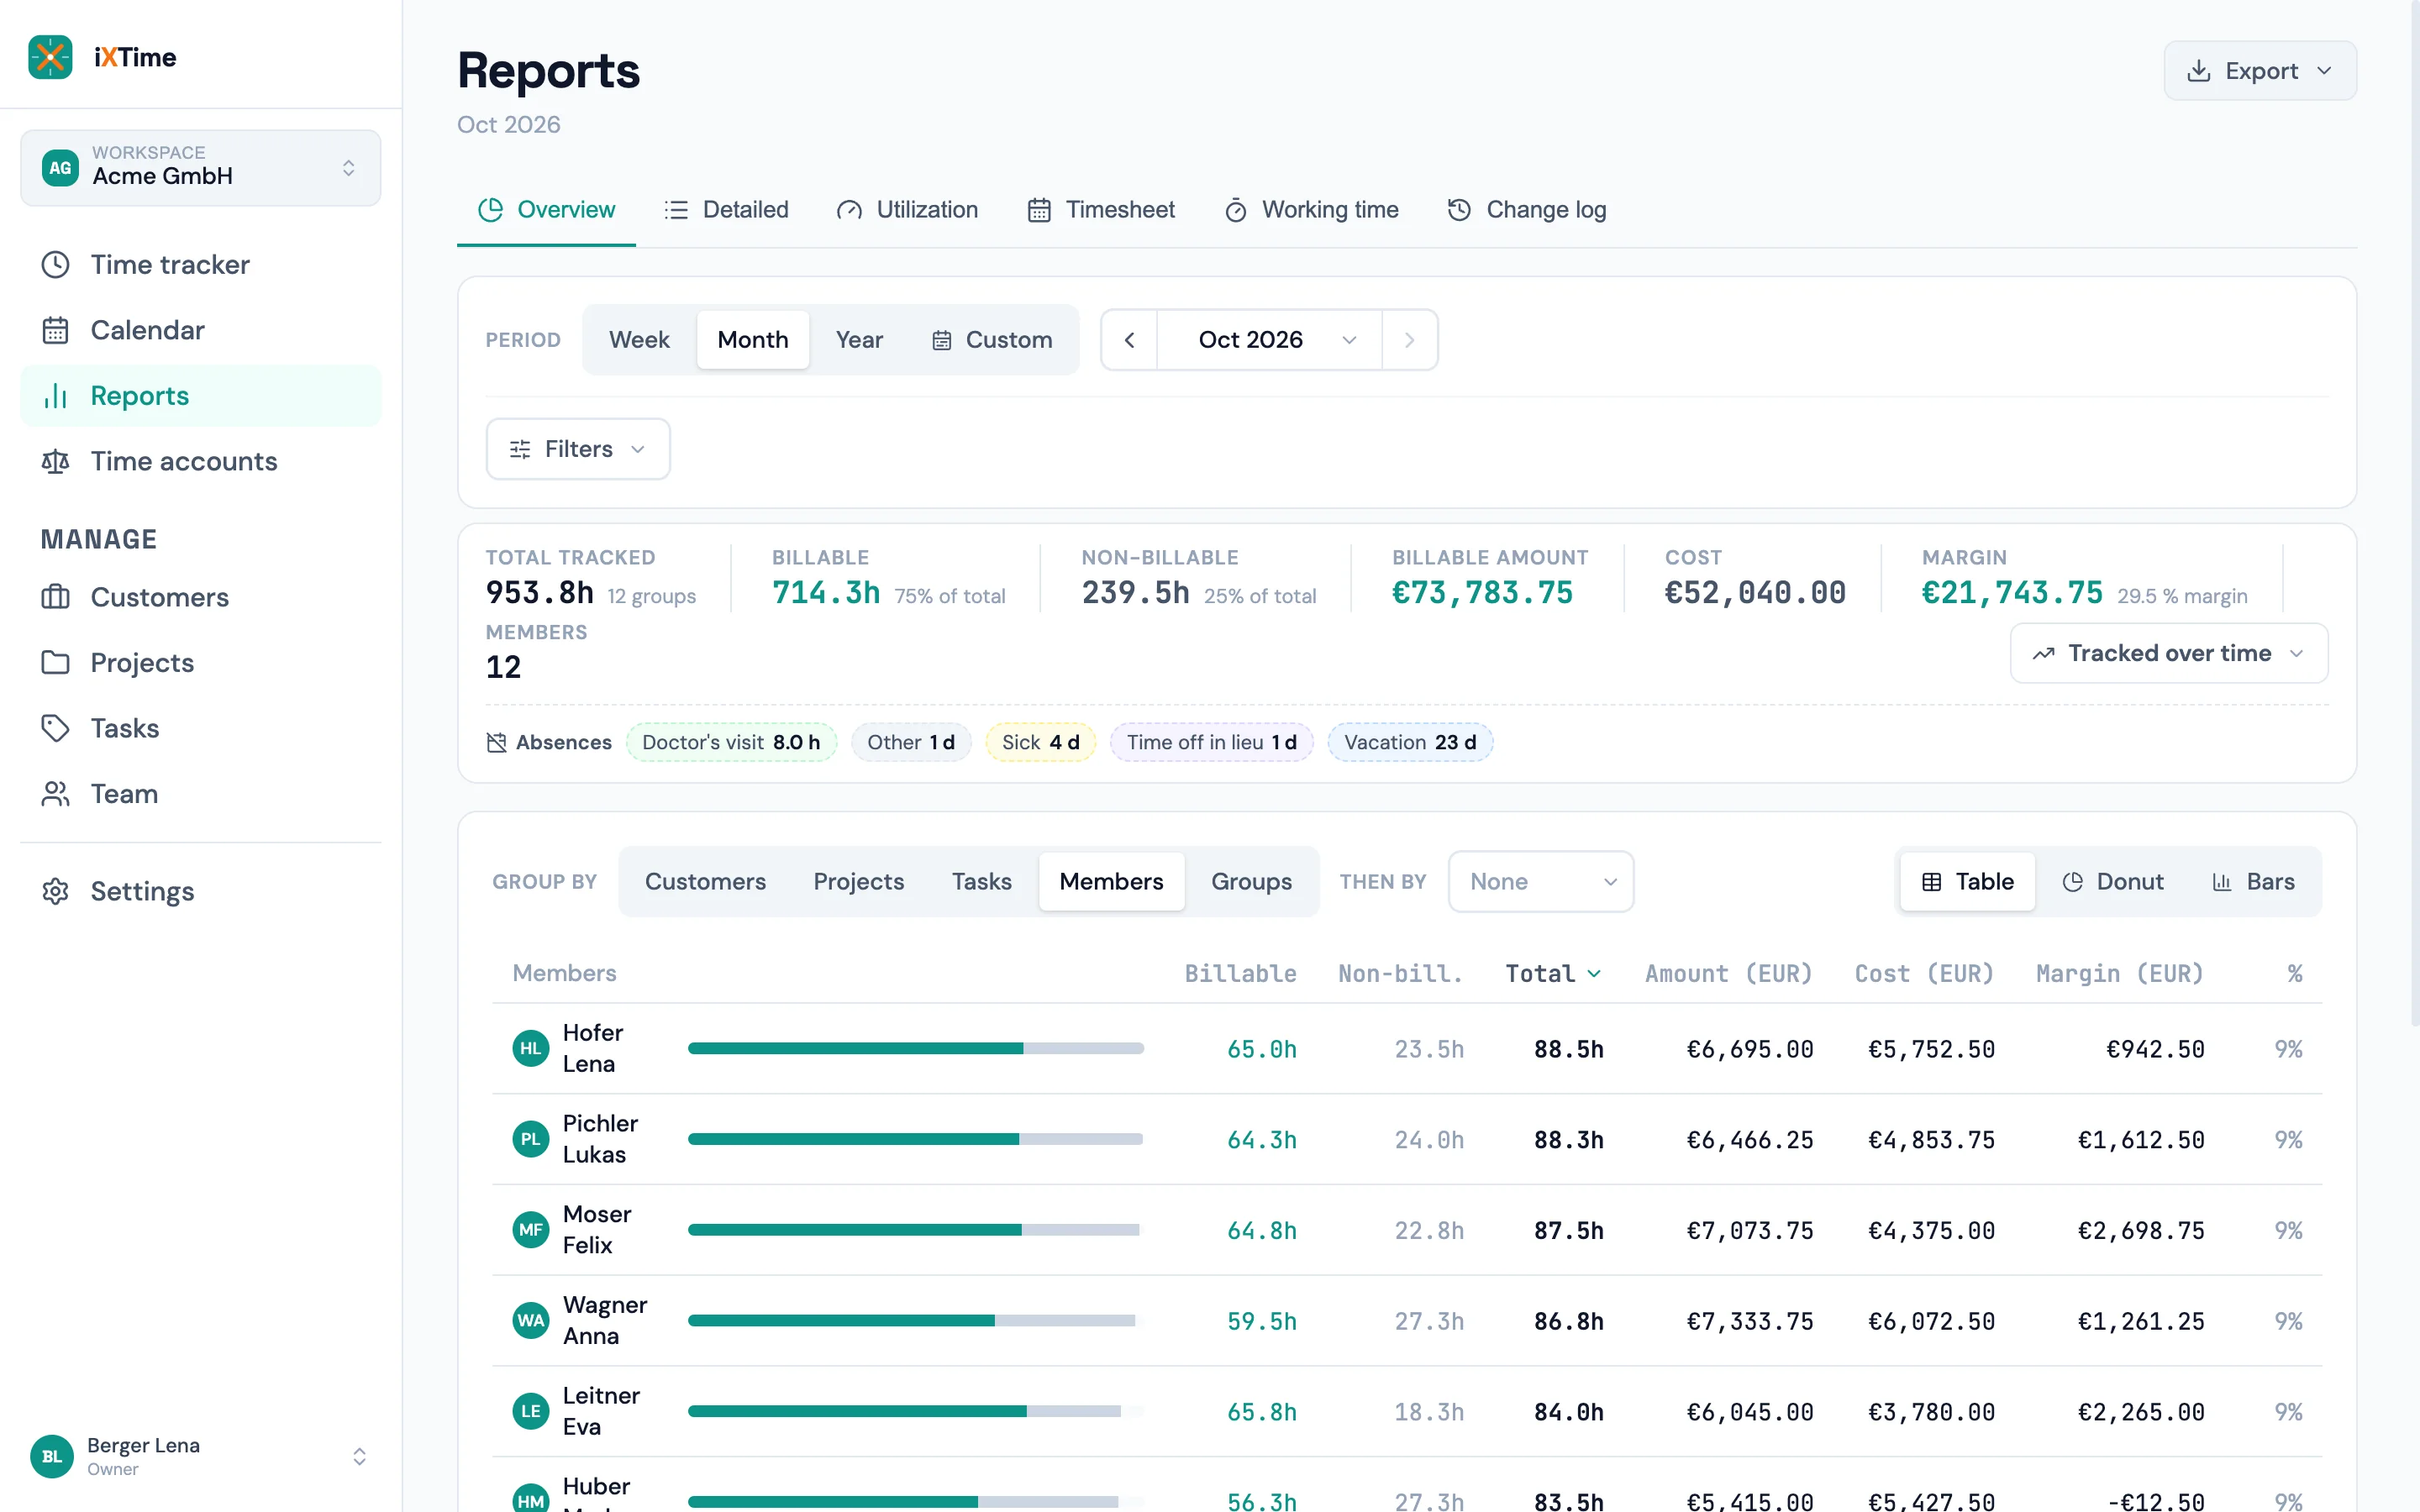Screen dimensions: 2420x1512
Task: Open the Oct 2026 month picker
Action: [1269, 340]
